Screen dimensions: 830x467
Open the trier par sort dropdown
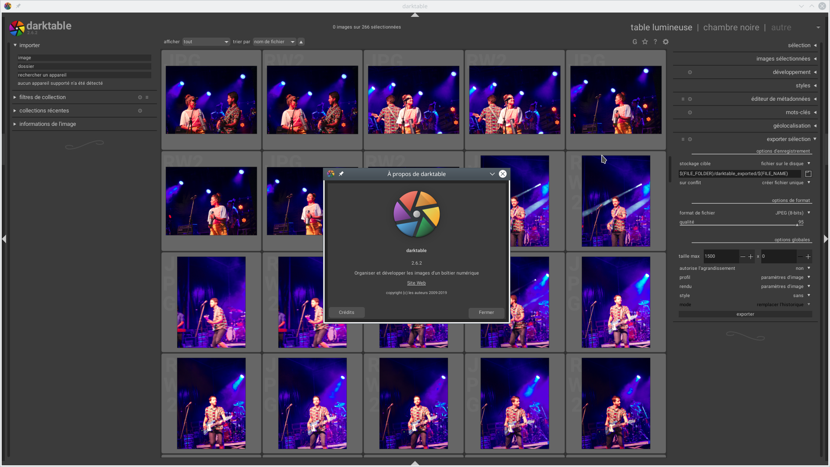click(x=275, y=42)
